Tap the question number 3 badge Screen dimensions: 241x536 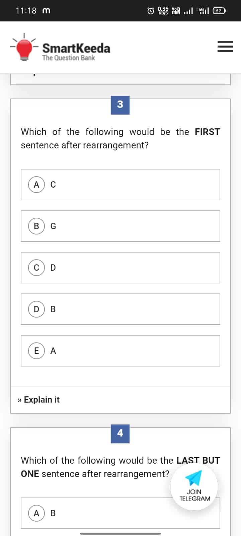tap(120, 105)
